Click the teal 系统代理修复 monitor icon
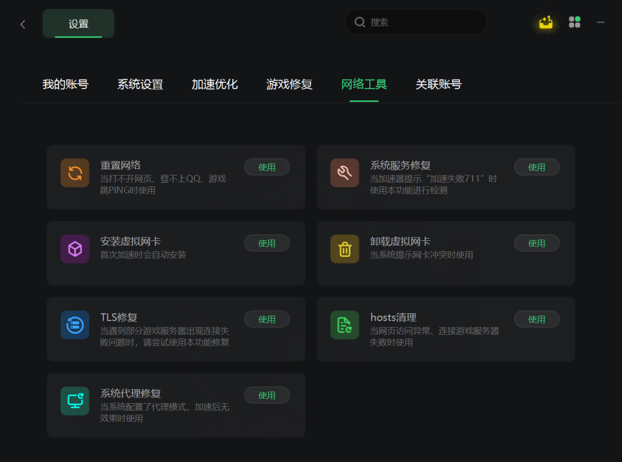 75,401
